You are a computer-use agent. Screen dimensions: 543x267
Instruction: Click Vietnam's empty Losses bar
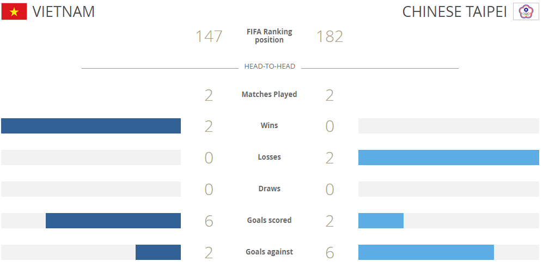click(x=91, y=157)
